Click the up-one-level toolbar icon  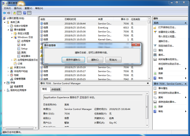(14, 13)
